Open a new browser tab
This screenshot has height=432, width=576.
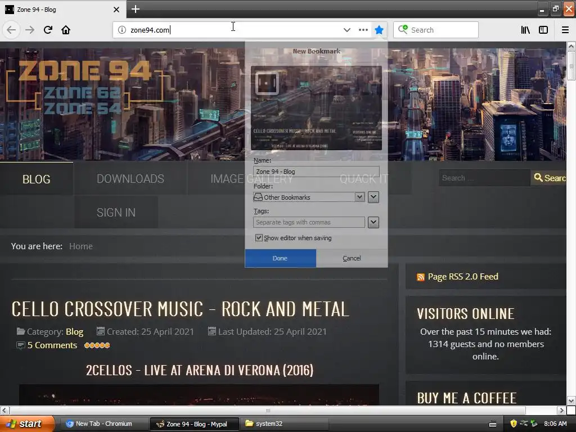pos(136,9)
